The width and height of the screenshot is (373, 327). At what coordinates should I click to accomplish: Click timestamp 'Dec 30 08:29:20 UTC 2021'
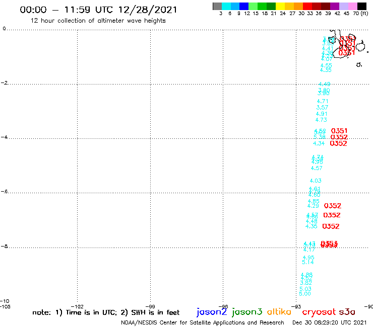click(x=330, y=323)
